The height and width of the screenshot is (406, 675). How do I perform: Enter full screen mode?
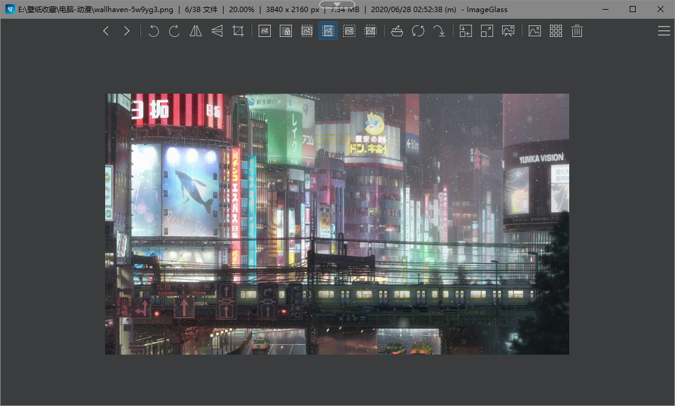487,31
